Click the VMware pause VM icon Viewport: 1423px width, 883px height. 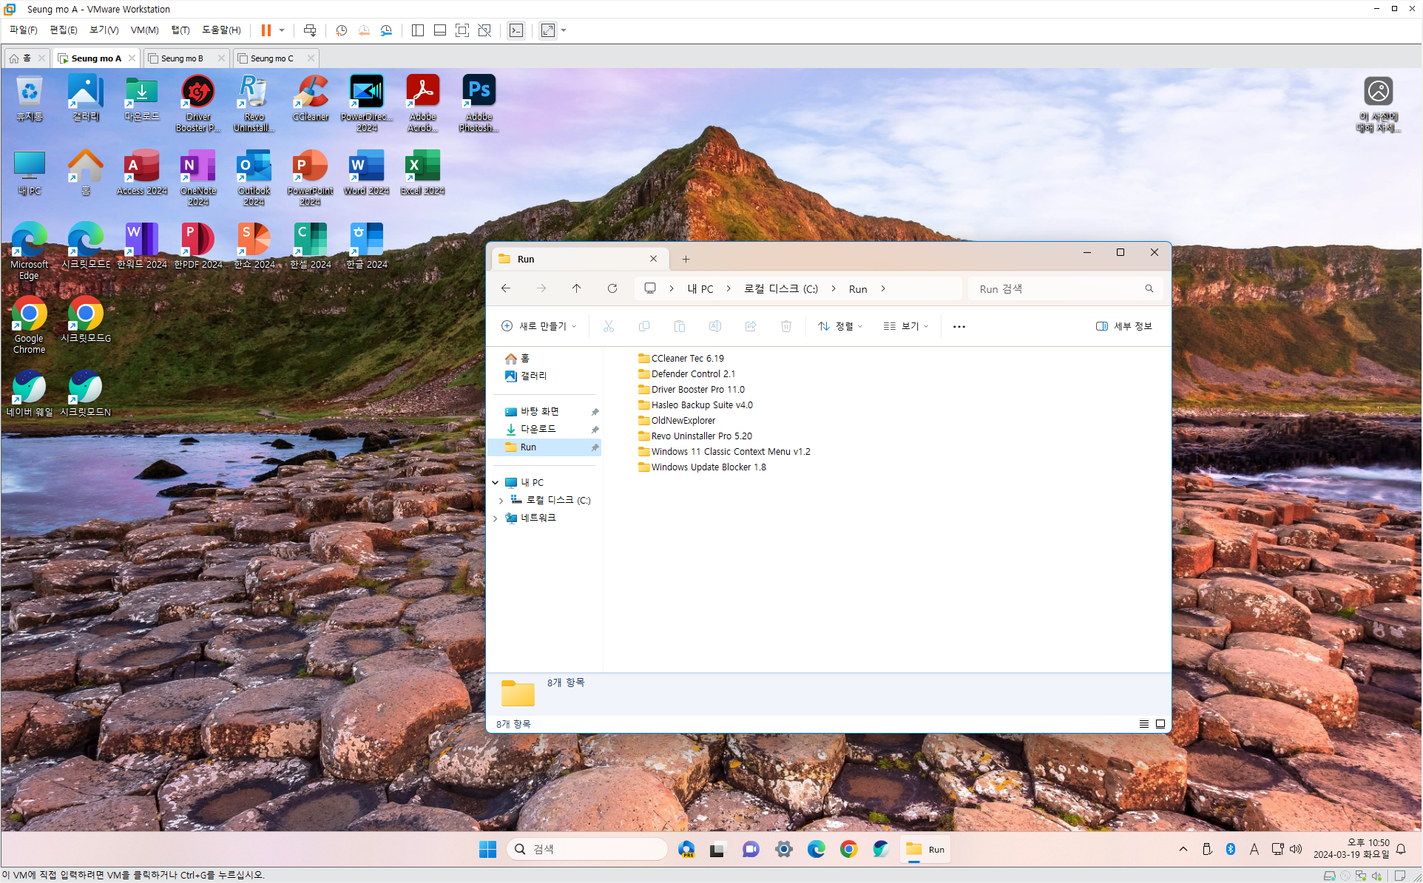click(266, 30)
